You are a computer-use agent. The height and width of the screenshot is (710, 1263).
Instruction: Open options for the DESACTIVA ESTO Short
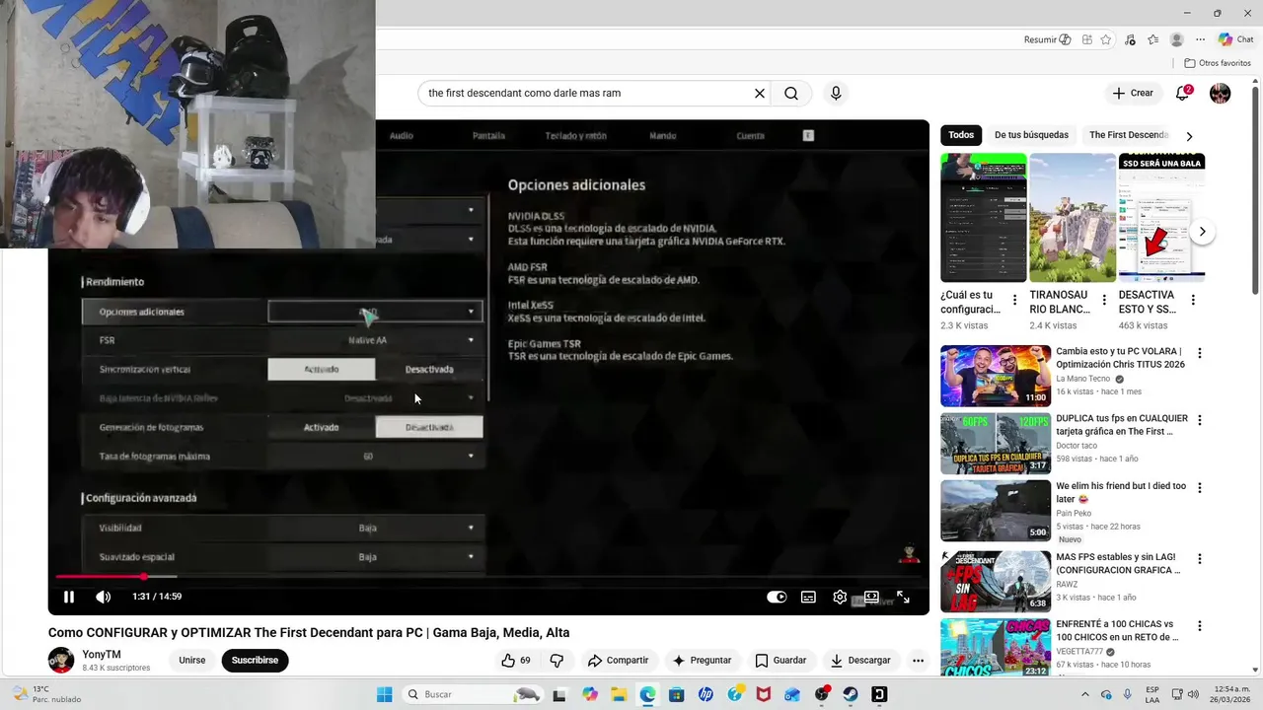point(1193,300)
